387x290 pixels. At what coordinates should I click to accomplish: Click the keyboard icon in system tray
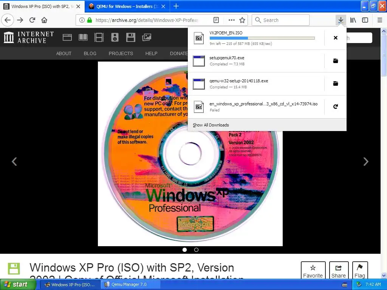345,285
